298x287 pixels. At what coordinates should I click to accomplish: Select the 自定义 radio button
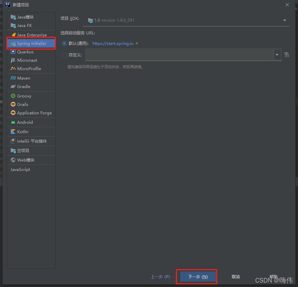point(65,55)
